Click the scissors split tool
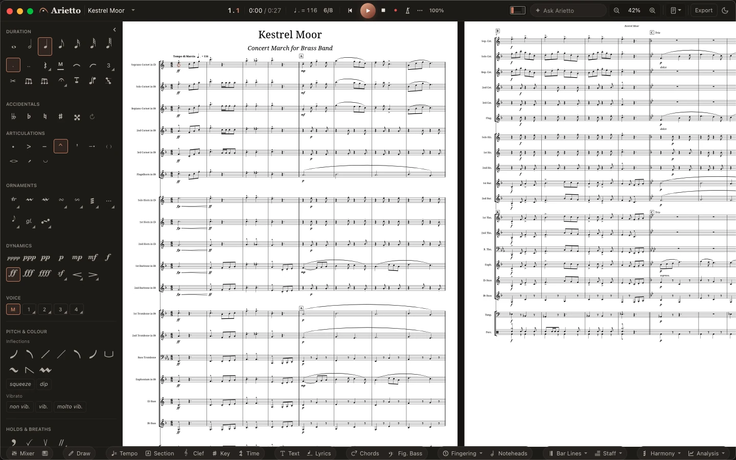Image resolution: width=736 pixels, height=460 pixels. tap(13, 81)
